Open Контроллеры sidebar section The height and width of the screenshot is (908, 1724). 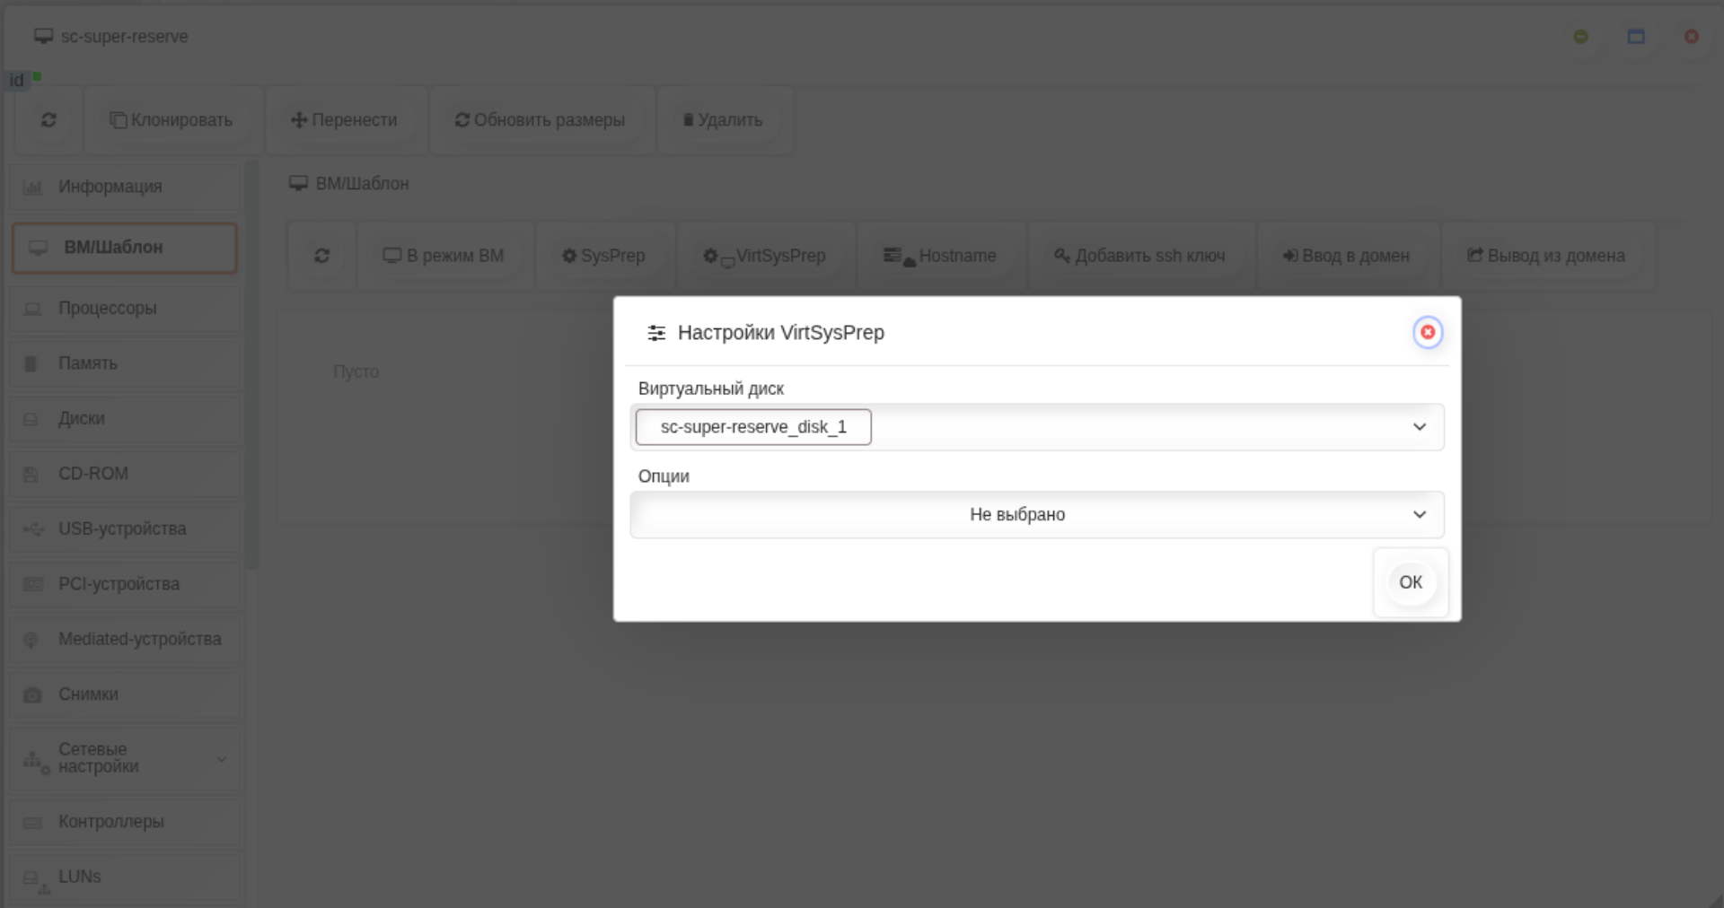125,822
